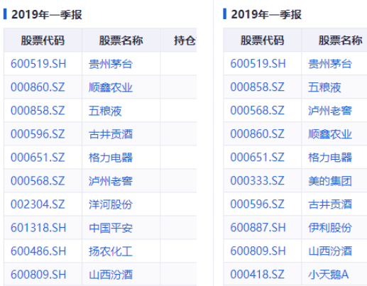Viewport: 367px width, 286px height.
Task: Click 伊利股份 stock name link
Action: tap(330, 228)
